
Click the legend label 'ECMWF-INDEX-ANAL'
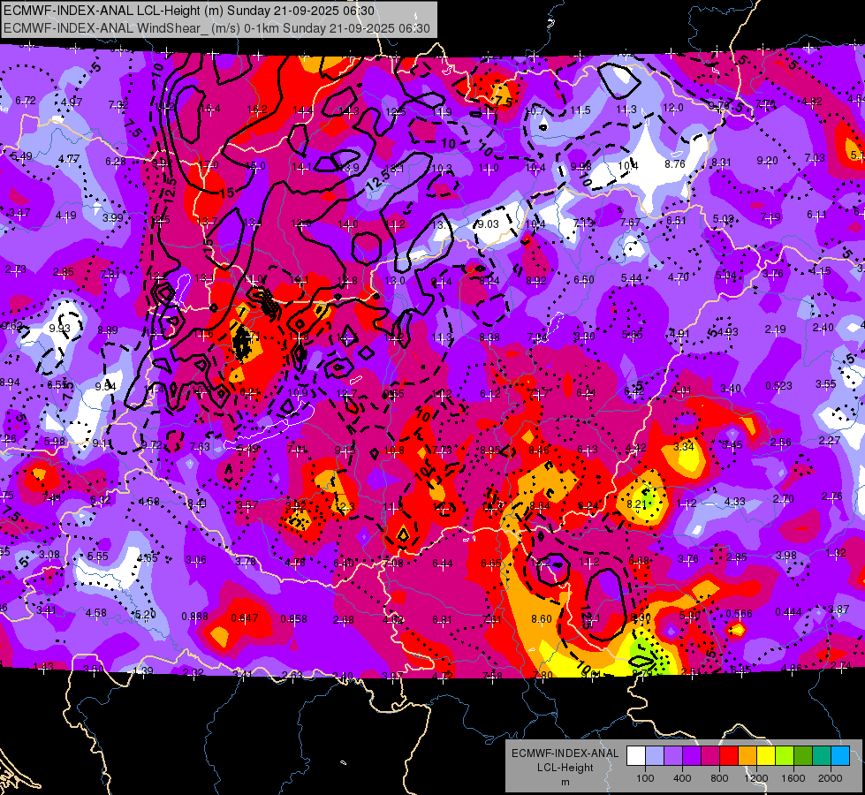tap(565, 753)
